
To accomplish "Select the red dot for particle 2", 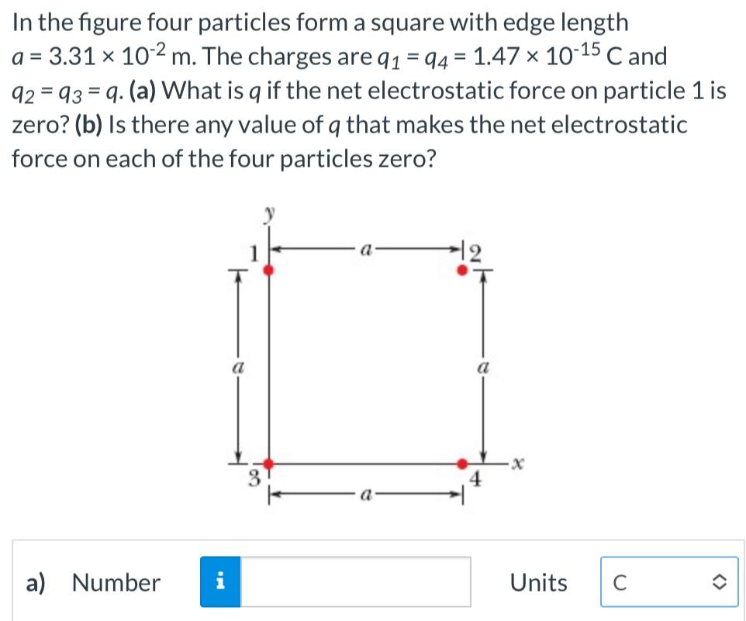I will (x=461, y=268).
